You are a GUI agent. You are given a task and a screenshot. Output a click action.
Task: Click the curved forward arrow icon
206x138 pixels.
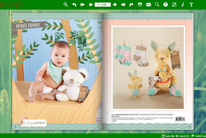tap(131, 4)
